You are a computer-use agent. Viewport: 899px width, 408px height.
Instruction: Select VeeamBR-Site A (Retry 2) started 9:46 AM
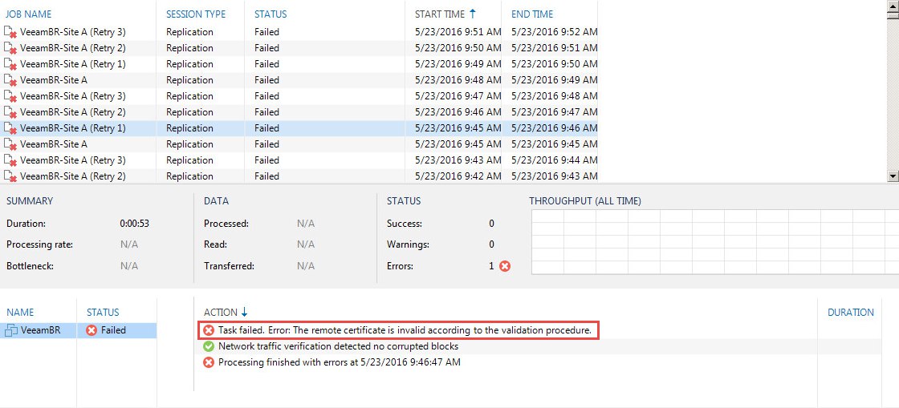[73, 112]
